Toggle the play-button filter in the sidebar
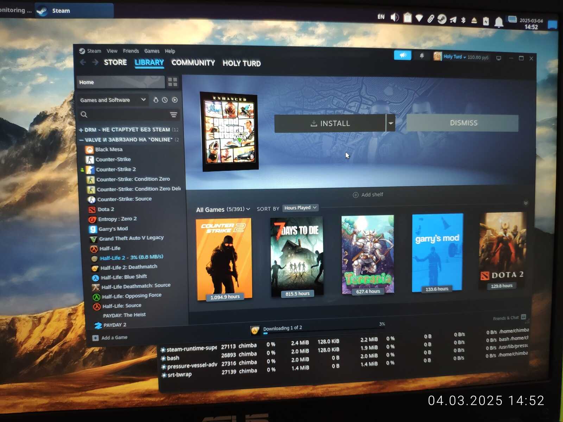 point(175,100)
